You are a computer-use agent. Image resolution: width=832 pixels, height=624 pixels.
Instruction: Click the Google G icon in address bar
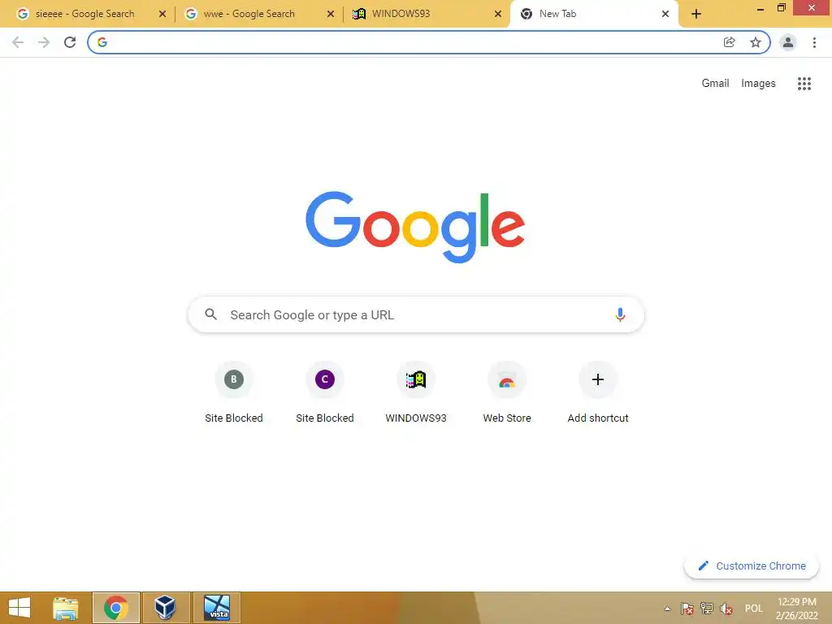[x=102, y=42]
